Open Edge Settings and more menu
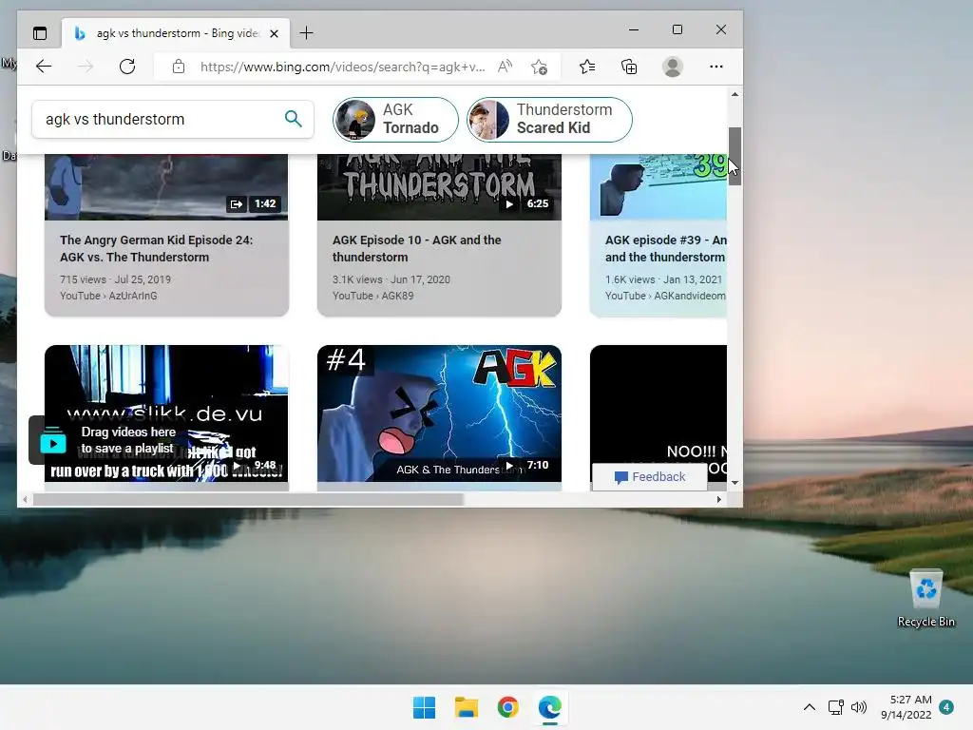973x730 pixels. pos(716,67)
